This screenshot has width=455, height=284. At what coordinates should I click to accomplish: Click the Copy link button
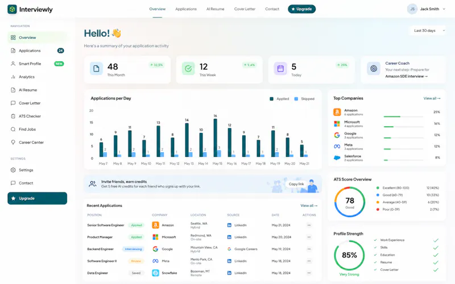(296, 184)
